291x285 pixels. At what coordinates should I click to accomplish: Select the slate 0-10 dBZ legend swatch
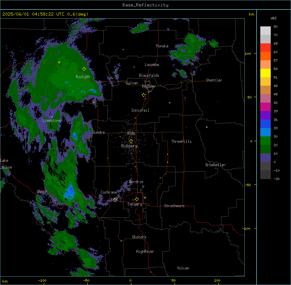click(x=265, y=158)
